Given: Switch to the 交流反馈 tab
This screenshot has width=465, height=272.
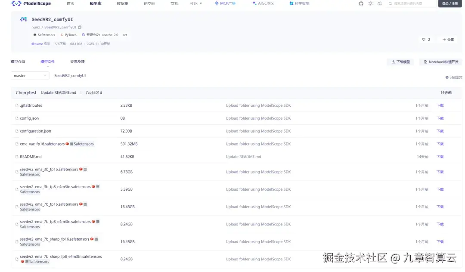Looking at the screenshot, I should coord(77,62).
